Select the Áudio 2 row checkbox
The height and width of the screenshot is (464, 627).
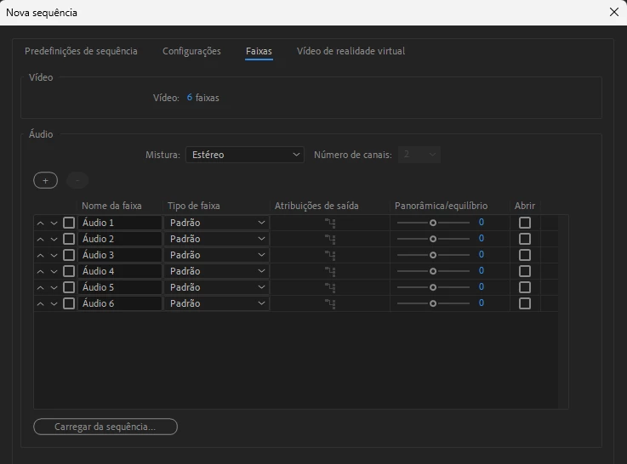(69, 239)
